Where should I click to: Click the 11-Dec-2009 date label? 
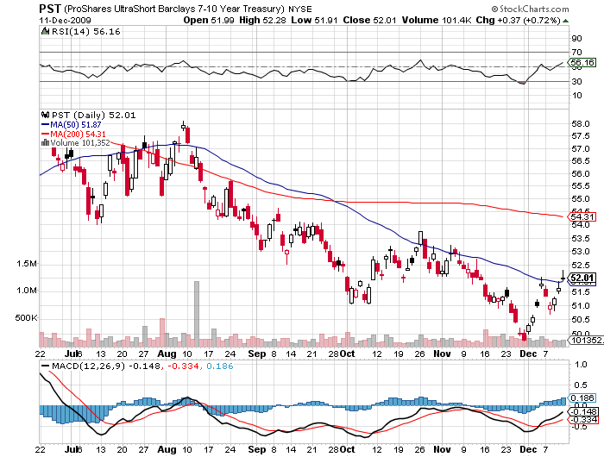pyautogui.click(x=65, y=21)
